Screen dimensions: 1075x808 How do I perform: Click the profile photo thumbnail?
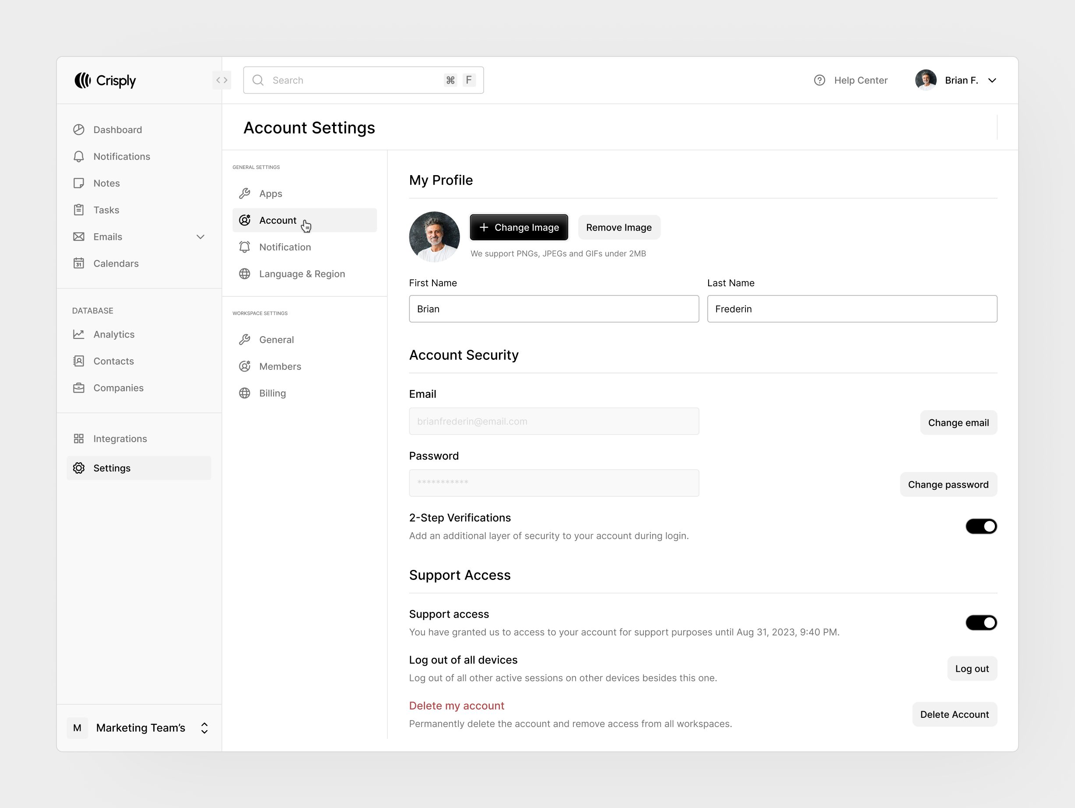434,237
